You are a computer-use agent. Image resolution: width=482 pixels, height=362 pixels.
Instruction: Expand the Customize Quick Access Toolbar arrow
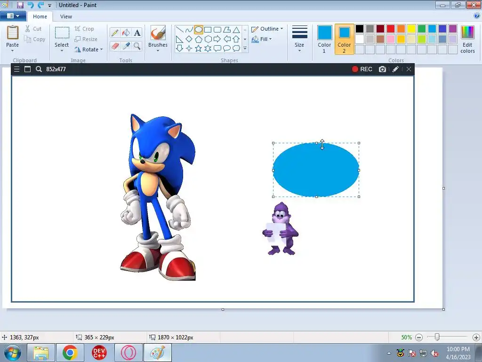tap(49, 6)
